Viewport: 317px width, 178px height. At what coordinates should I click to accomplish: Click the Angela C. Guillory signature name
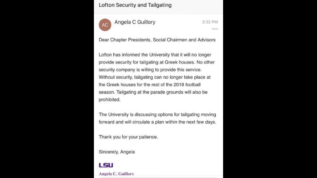116,174
